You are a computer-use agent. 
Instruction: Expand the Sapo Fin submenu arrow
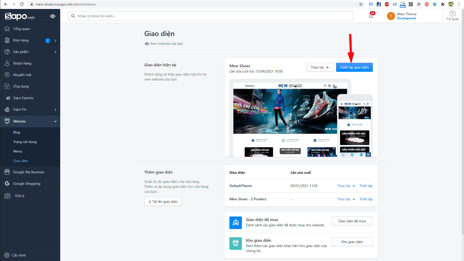coord(55,109)
